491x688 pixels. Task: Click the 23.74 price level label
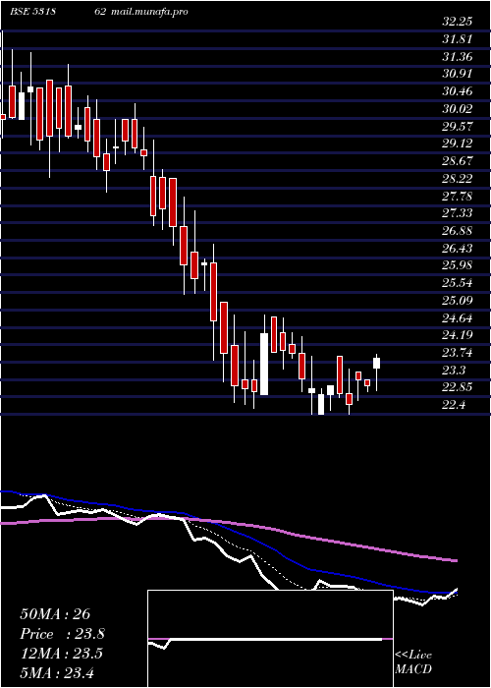[x=458, y=353]
